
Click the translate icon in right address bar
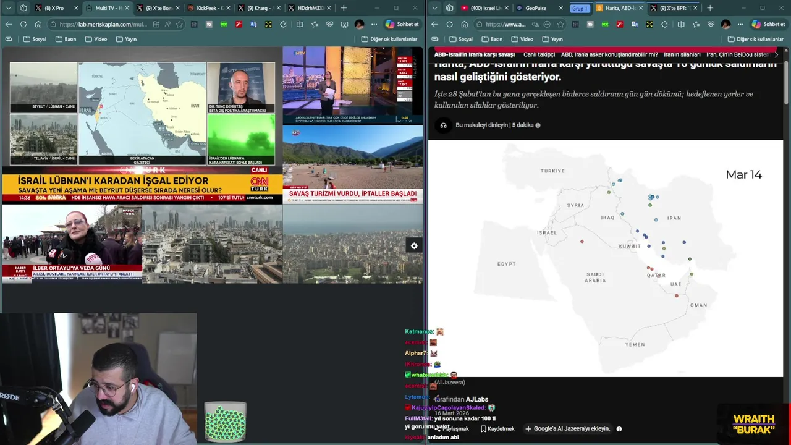(535, 24)
